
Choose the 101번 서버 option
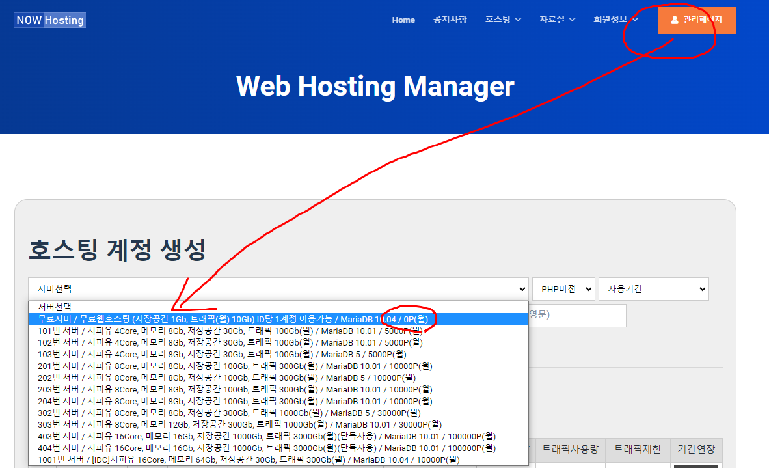coord(230,331)
